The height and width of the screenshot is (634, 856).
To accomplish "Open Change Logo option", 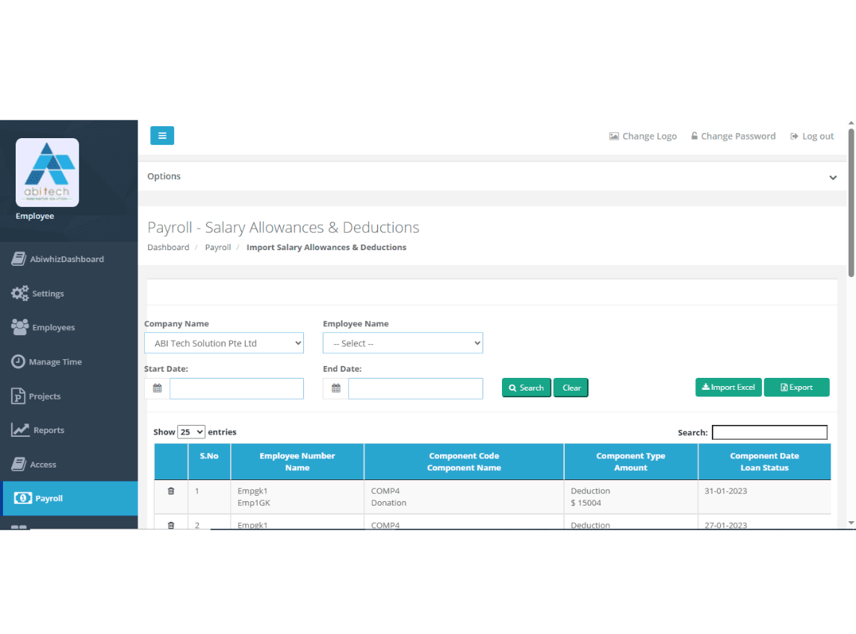I will (x=642, y=136).
